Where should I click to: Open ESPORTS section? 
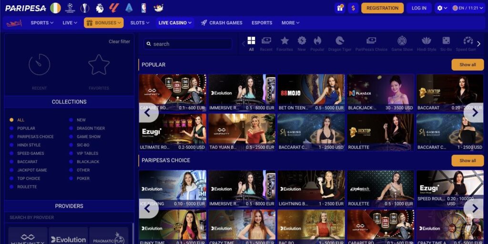pos(262,23)
